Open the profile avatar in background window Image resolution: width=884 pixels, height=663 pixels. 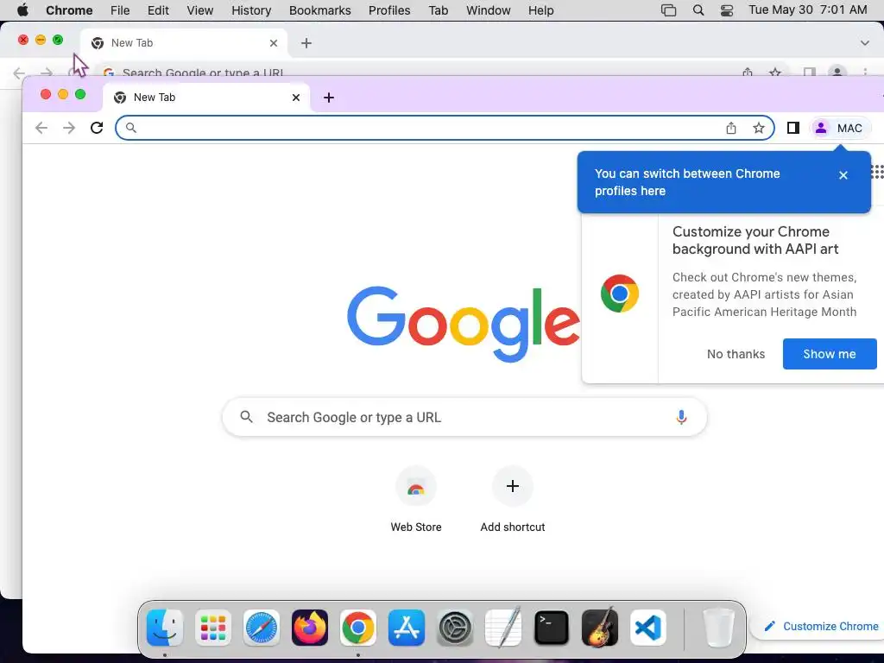point(837,72)
